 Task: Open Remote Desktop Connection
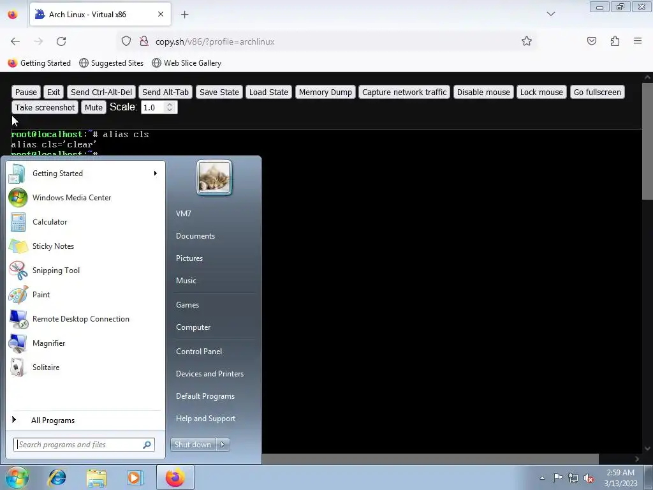pos(85,319)
